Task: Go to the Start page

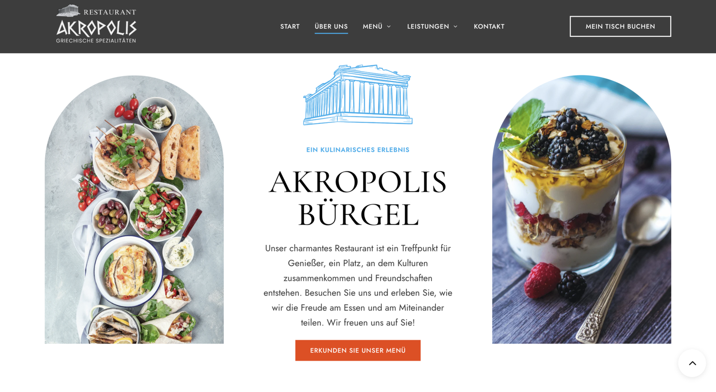Action: pos(290,26)
